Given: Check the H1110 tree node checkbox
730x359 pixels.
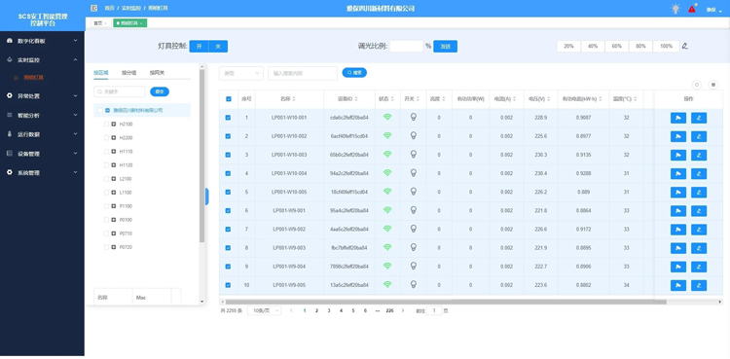Looking at the screenshot, I should (x=106, y=152).
